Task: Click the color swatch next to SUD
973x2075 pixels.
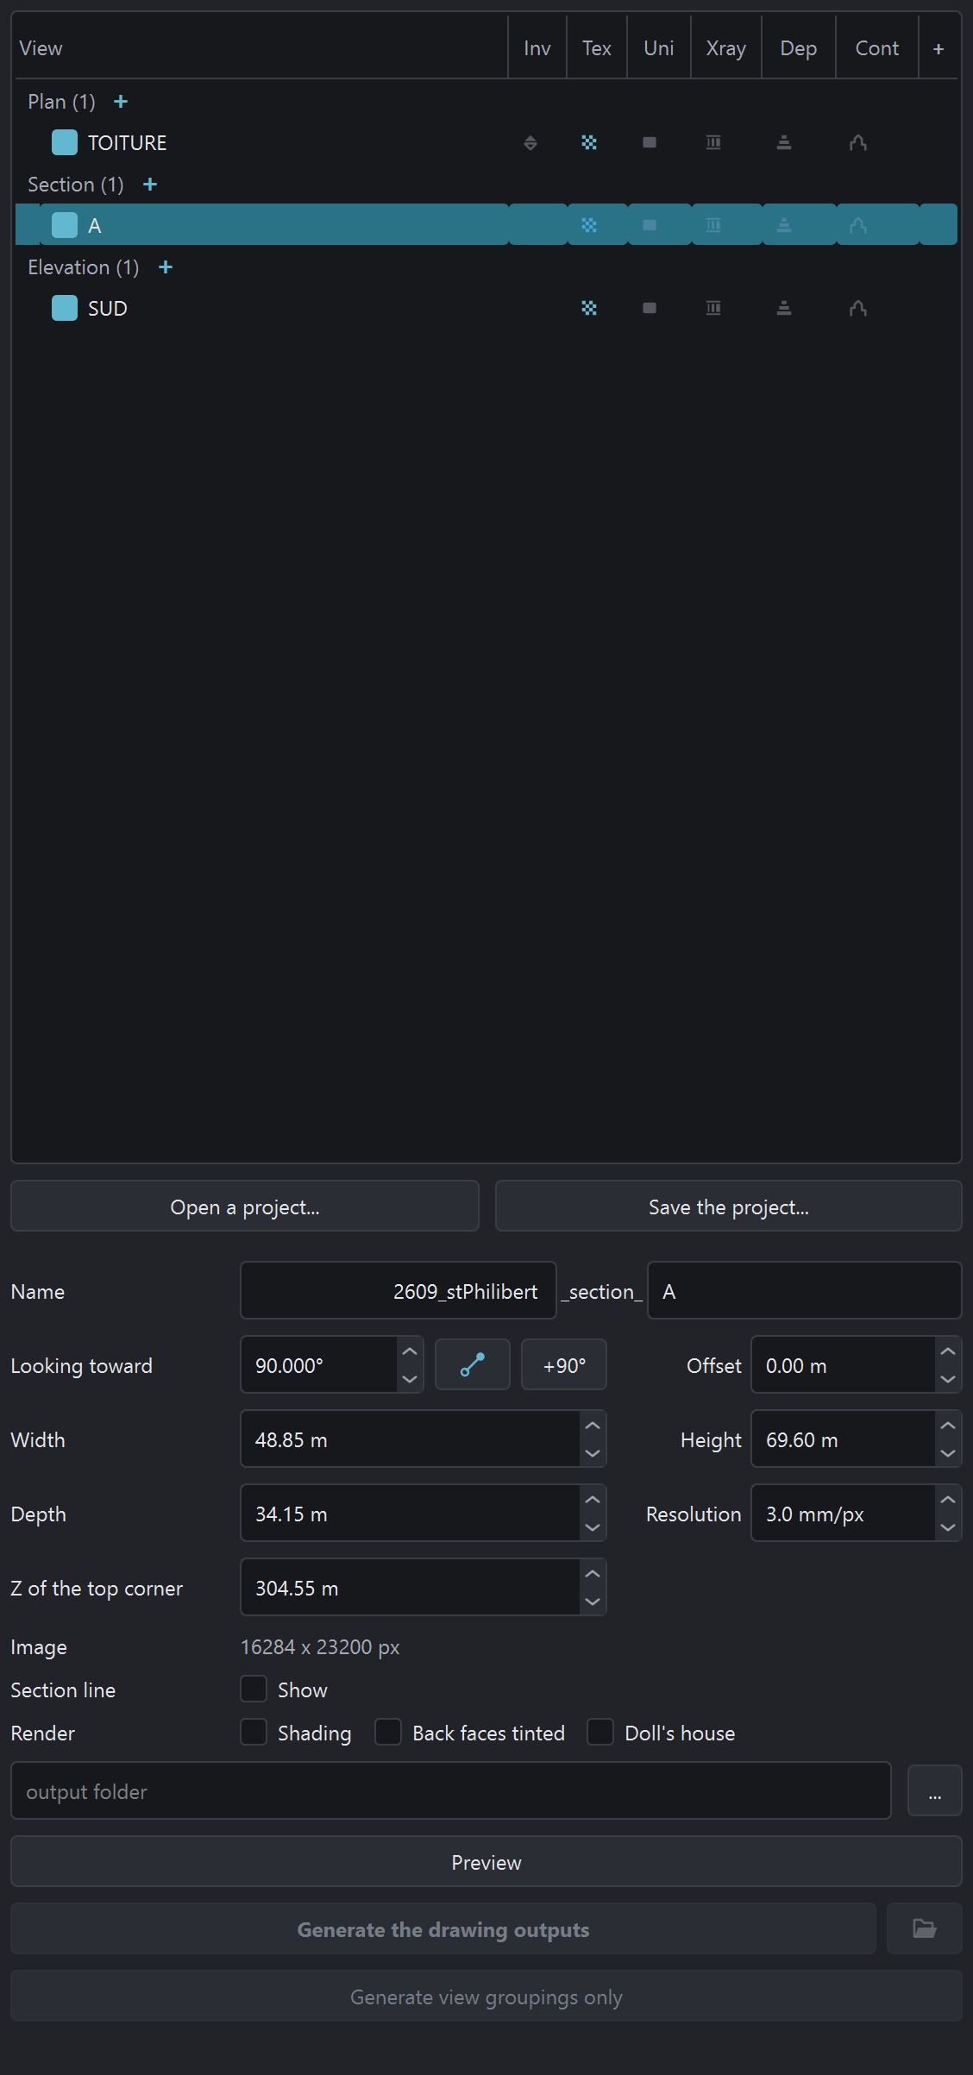Action: click(65, 308)
